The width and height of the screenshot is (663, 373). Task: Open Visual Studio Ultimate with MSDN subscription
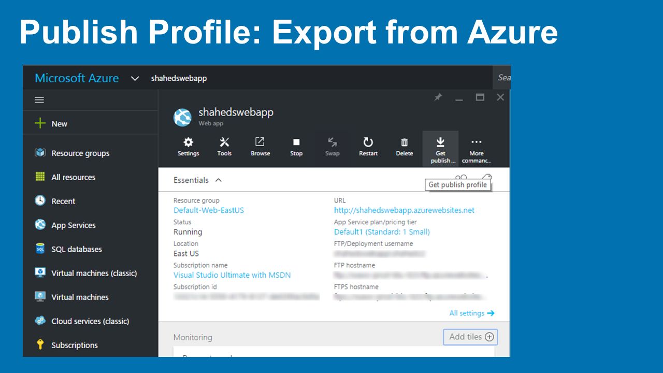pyautogui.click(x=232, y=275)
